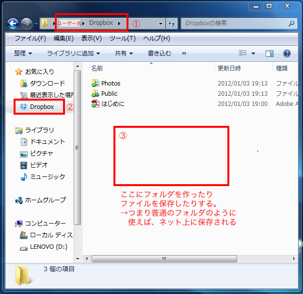303x294 pixels.
Task: Click the はじめに PDF icon
Action: [x=96, y=104]
